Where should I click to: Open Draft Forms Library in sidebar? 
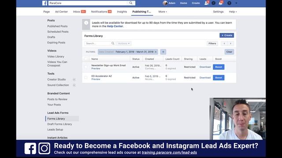59,124
